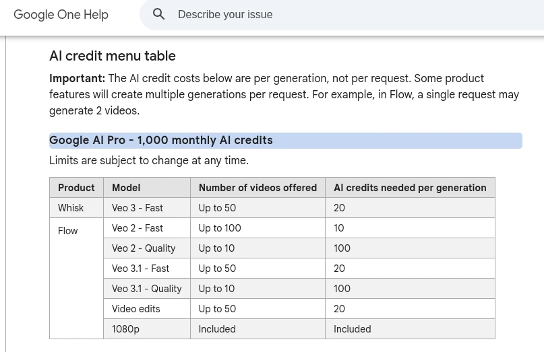The image size is (544, 352).
Task: Click the 'Veo 3.1 - Fast' model cell
Action: [147, 269]
